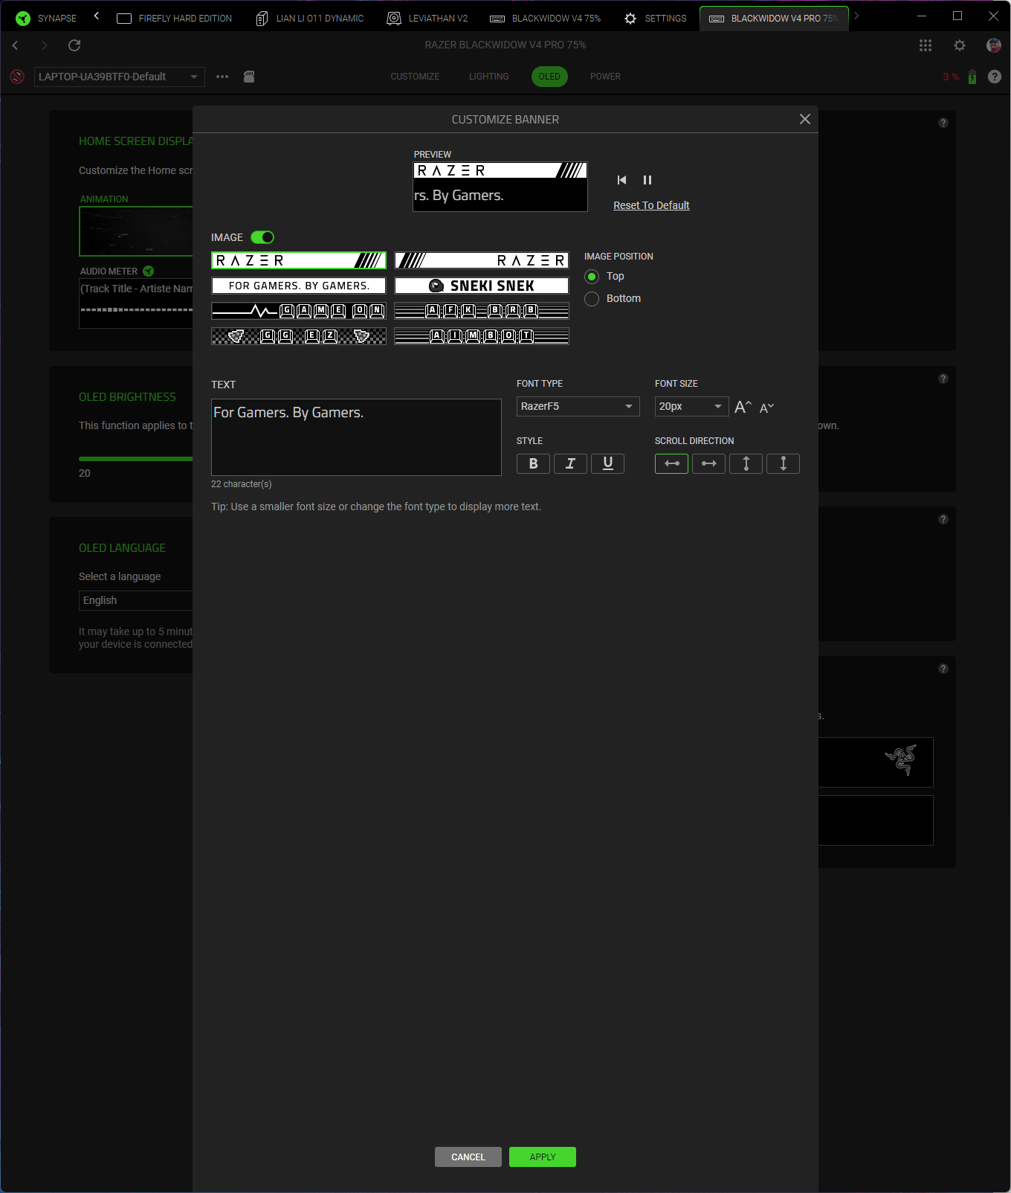Decrease font size with smaller A icon
1011x1193 pixels.
(x=766, y=408)
